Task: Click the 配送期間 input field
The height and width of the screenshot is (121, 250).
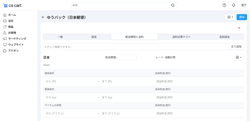Action: click(127, 57)
